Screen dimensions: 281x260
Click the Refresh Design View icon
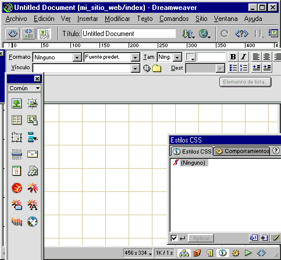click(x=224, y=34)
